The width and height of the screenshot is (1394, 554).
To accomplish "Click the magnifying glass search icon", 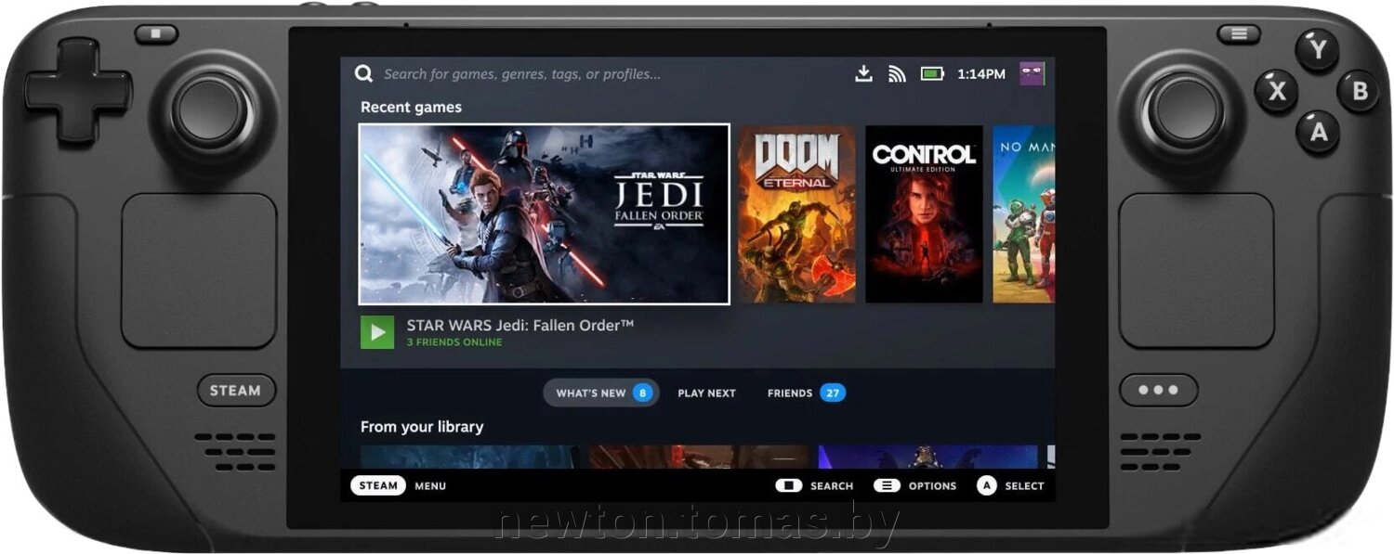I will (364, 74).
